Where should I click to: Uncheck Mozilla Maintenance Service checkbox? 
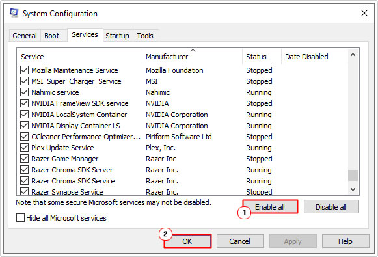tap(24, 70)
